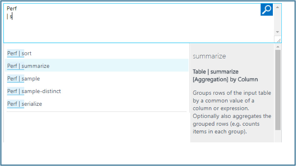Image resolution: width=296 pixels, height=166 pixels.
Task: Click the scrollbar track below the description thumb
Action: click(278, 136)
